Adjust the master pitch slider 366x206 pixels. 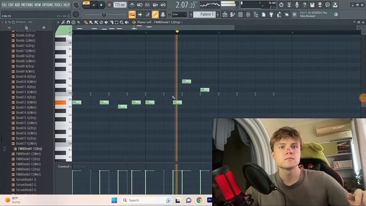tap(104, 15)
